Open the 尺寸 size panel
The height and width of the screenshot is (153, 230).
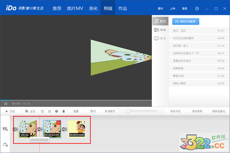pos(160,39)
